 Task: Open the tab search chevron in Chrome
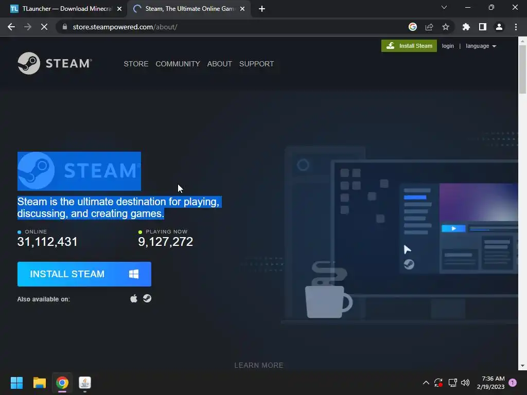pyautogui.click(x=444, y=7)
